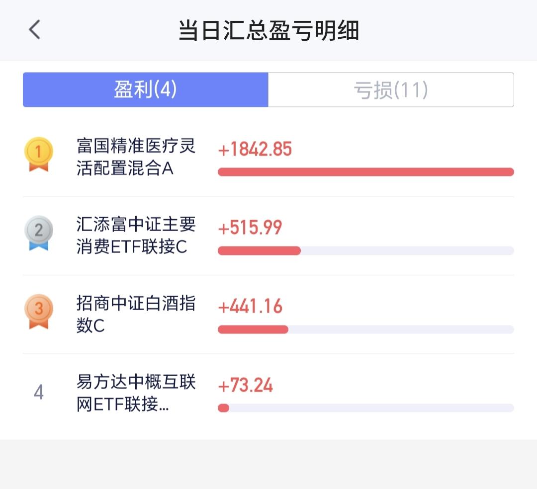Click the +73.24 profit amount
This screenshot has height=489, width=537.
(246, 385)
